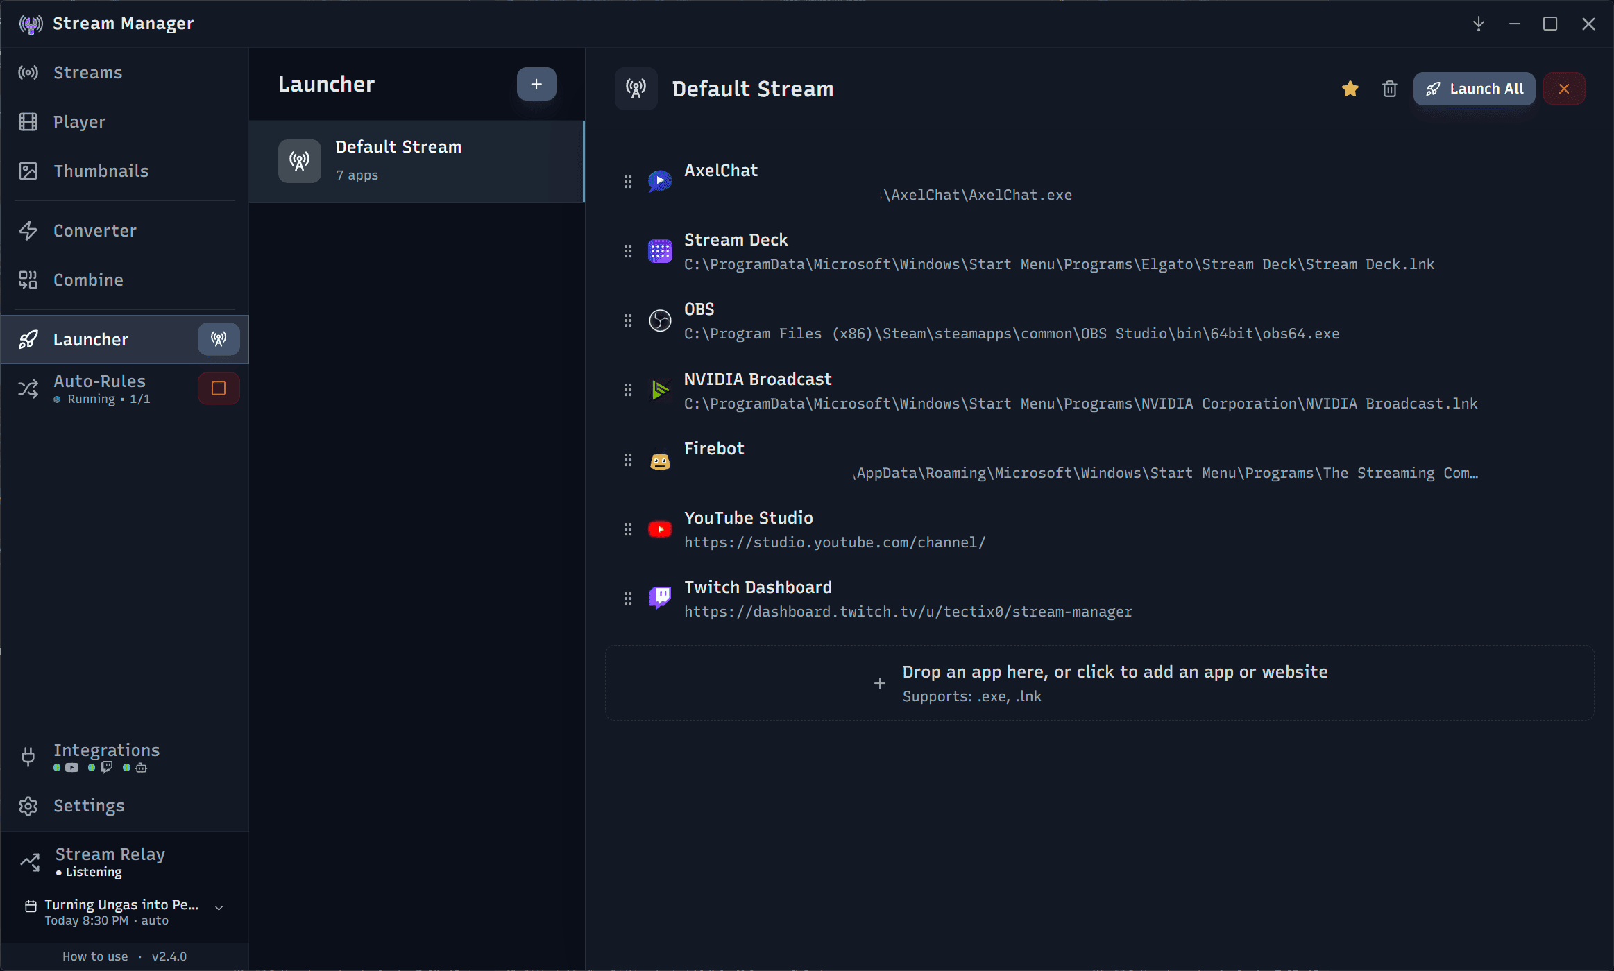
Task: Delete the profile using the trash icon
Action: 1389,89
